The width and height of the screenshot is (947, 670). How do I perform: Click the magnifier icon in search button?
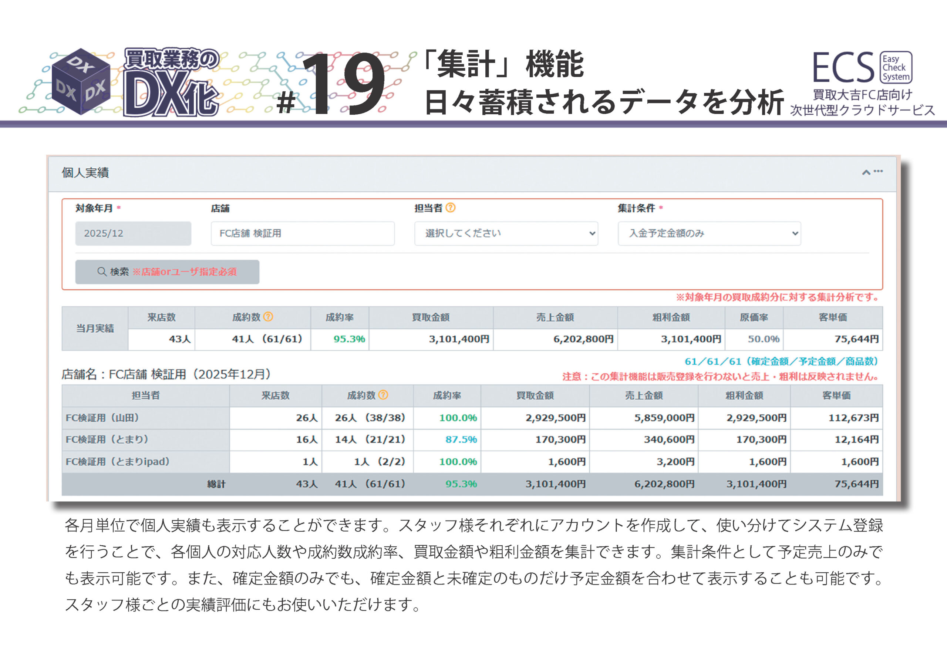[102, 272]
